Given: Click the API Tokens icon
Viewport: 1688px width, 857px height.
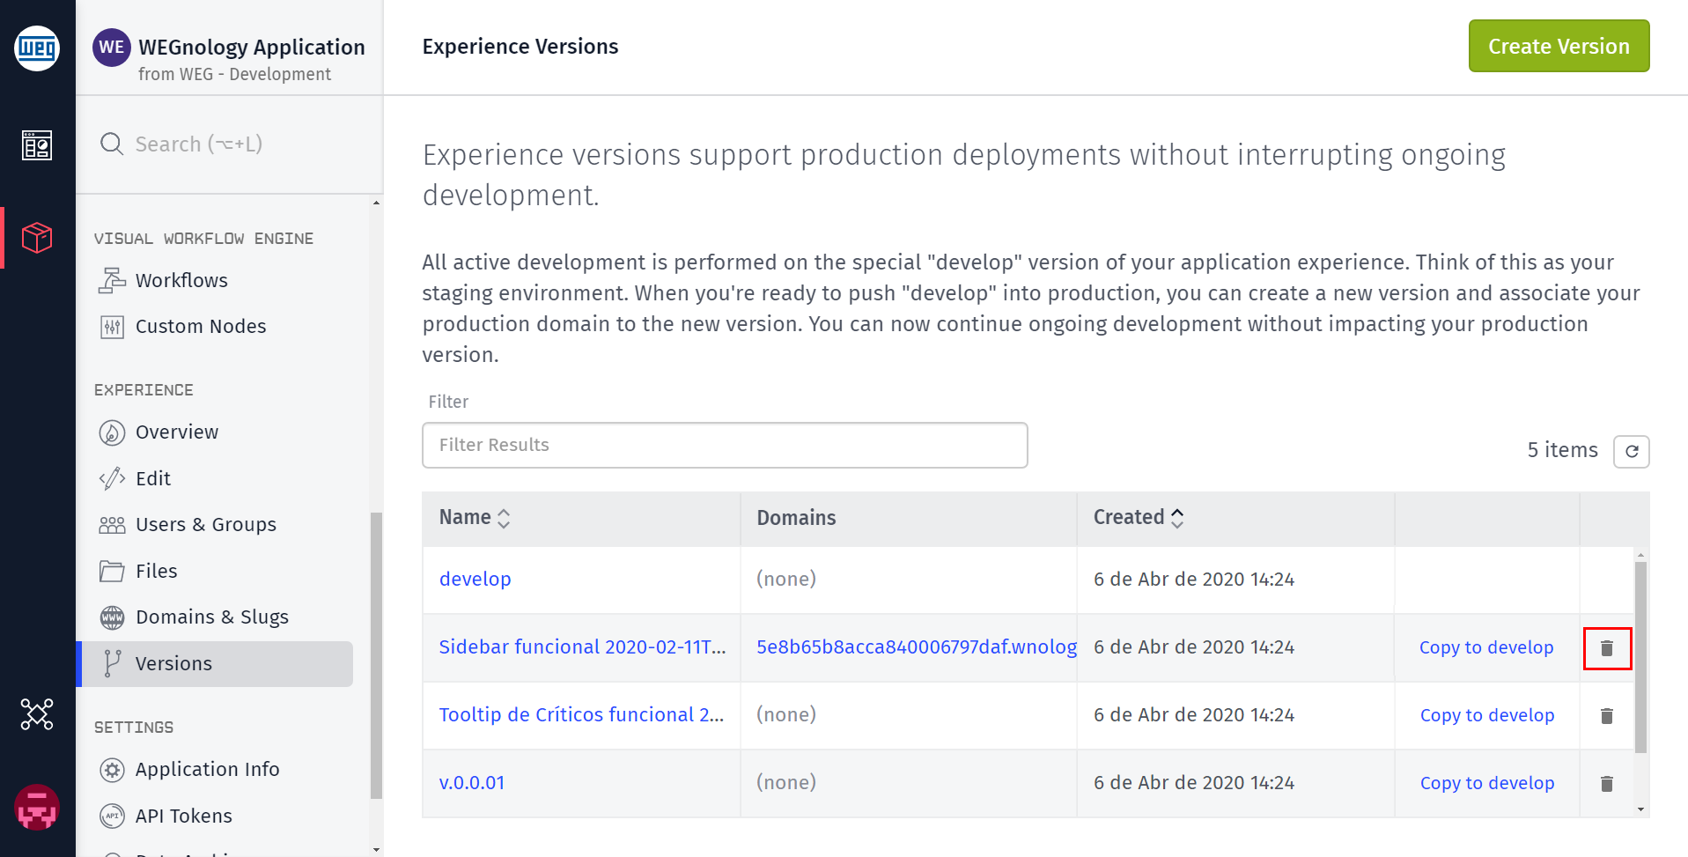Looking at the screenshot, I should pos(112,816).
